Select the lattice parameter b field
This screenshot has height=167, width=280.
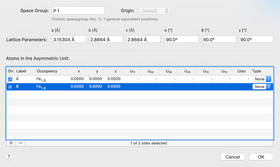106,39
